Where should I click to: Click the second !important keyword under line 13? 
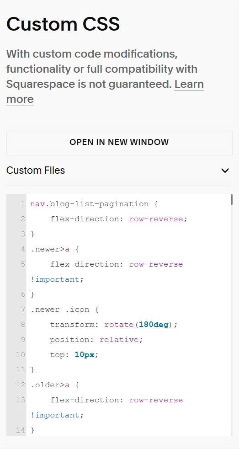(x=55, y=415)
